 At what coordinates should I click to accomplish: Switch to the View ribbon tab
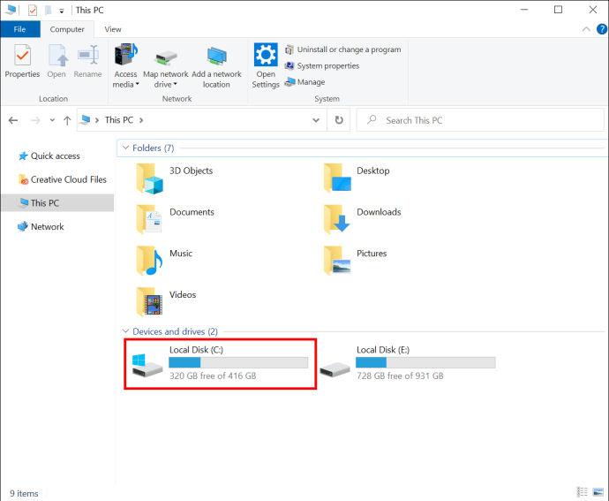point(113,29)
